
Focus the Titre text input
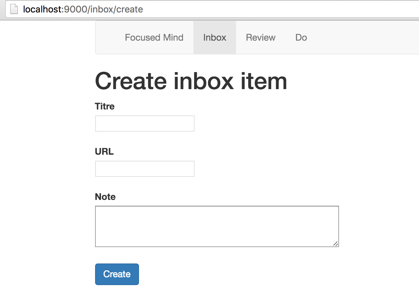pyautogui.click(x=145, y=124)
